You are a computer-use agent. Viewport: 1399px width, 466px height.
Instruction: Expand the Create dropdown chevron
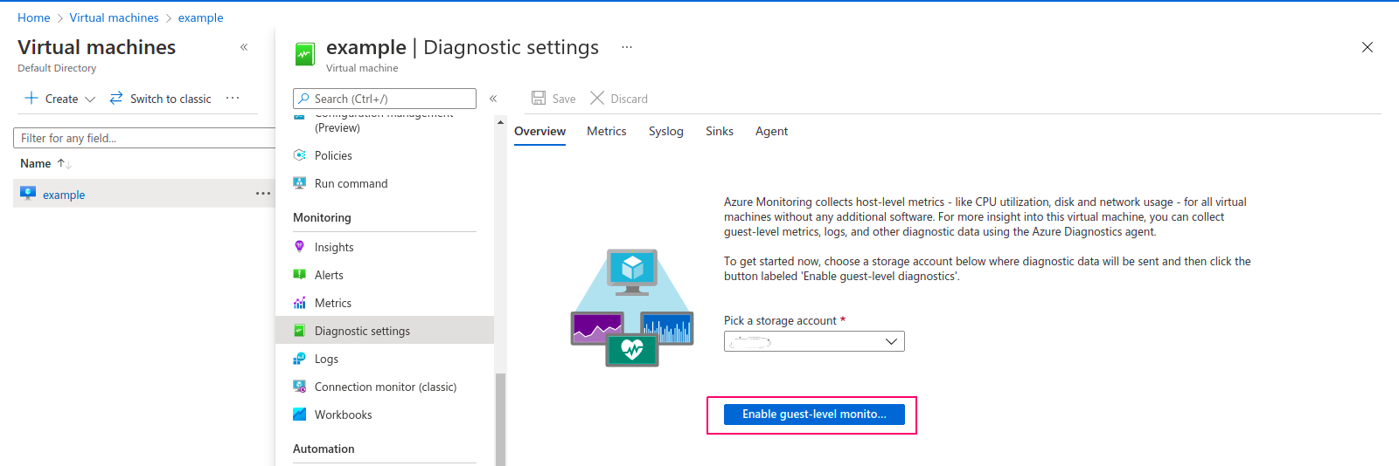point(89,99)
